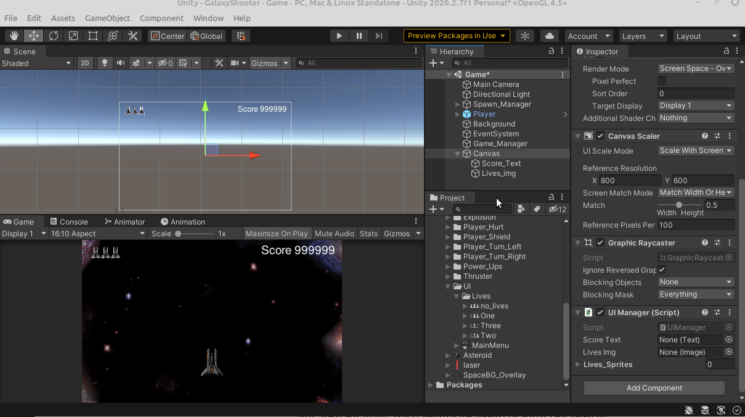
Task: Adjust the Game view Scale slider
Action: [x=194, y=234]
